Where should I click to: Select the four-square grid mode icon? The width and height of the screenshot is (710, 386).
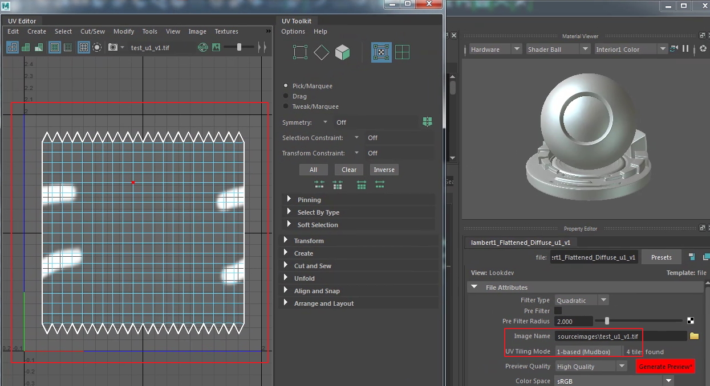tap(403, 52)
